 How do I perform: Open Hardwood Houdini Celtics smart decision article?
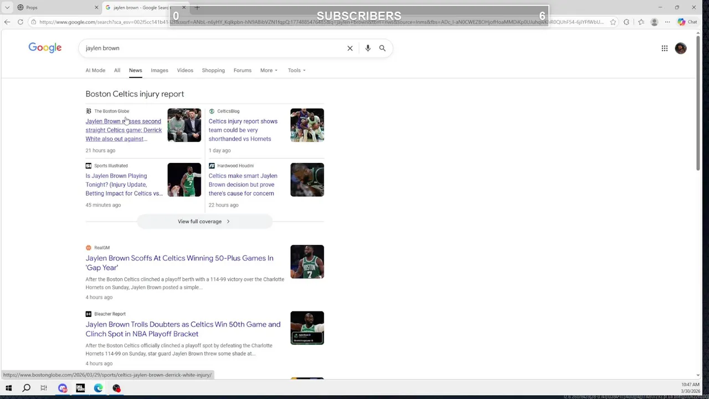(243, 185)
